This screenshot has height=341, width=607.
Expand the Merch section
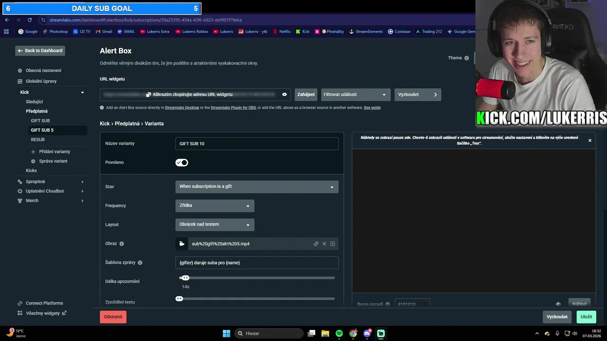(x=83, y=201)
